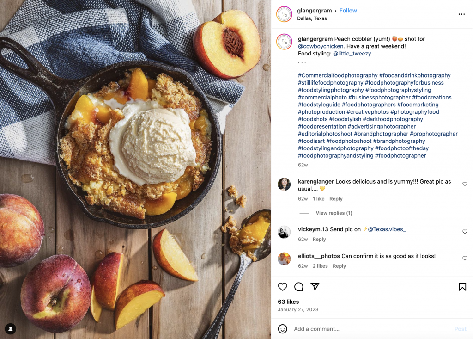This screenshot has width=473, height=339.
Task: Open the #foodphotographer hashtag
Action: (x=400, y=155)
